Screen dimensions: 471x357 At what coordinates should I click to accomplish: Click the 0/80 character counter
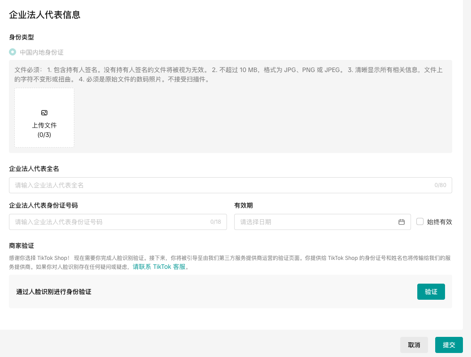coord(440,185)
